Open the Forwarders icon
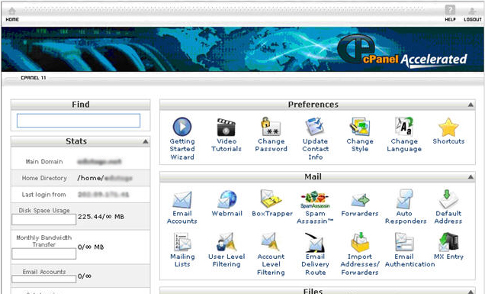The image size is (485, 294). (360, 200)
